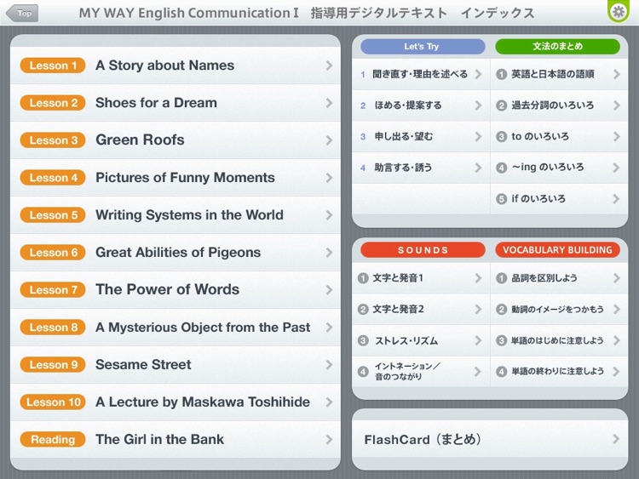This screenshot has height=479, width=639.
Task: Open ほめる・提案する item
Action: [x=421, y=105]
